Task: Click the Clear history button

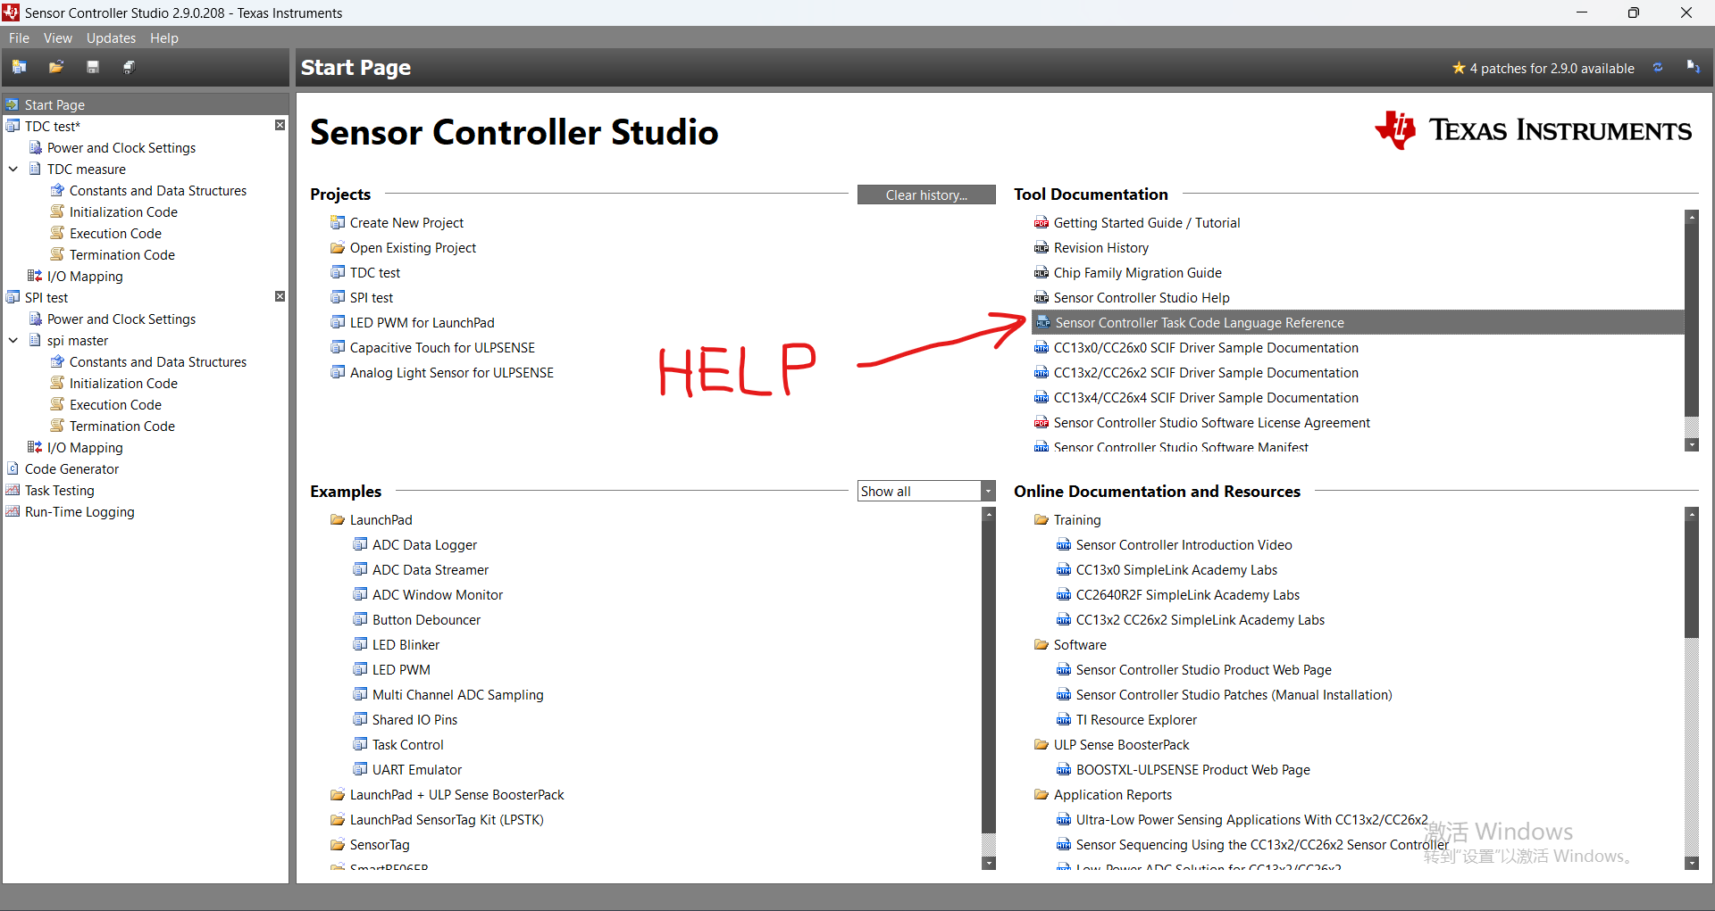Action: pos(925,195)
